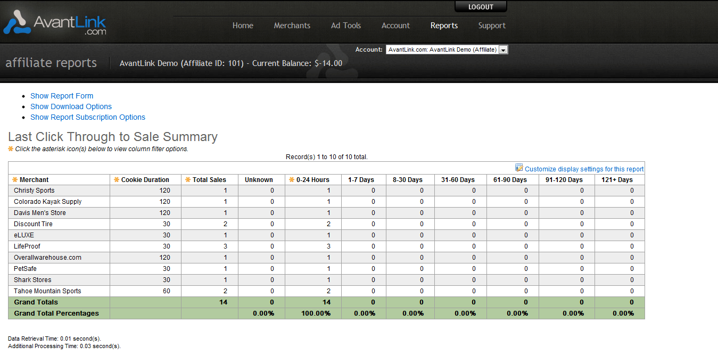Screen dimensions: 718x355
Task: Open the Support menu
Action: pyautogui.click(x=492, y=26)
